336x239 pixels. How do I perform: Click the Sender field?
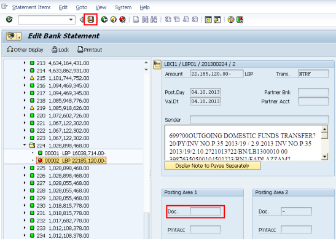[259, 120]
